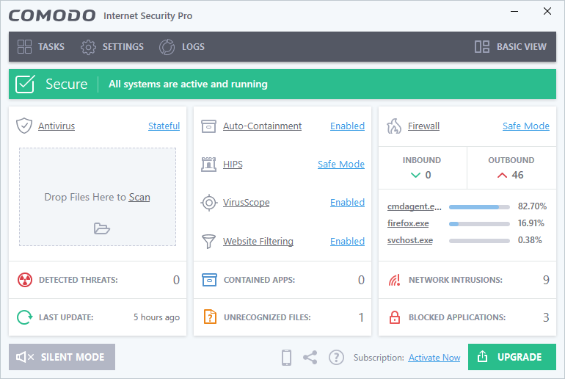Open the Tasks menu
The image size is (565, 379).
click(x=41, y=47)
